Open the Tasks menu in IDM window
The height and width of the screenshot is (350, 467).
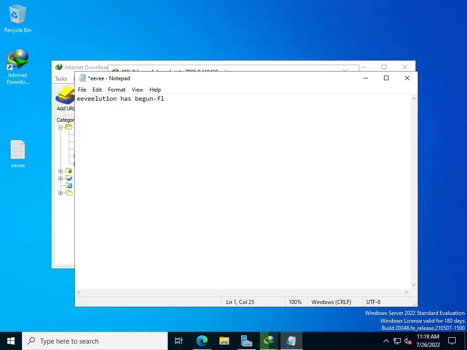(61, 78)
